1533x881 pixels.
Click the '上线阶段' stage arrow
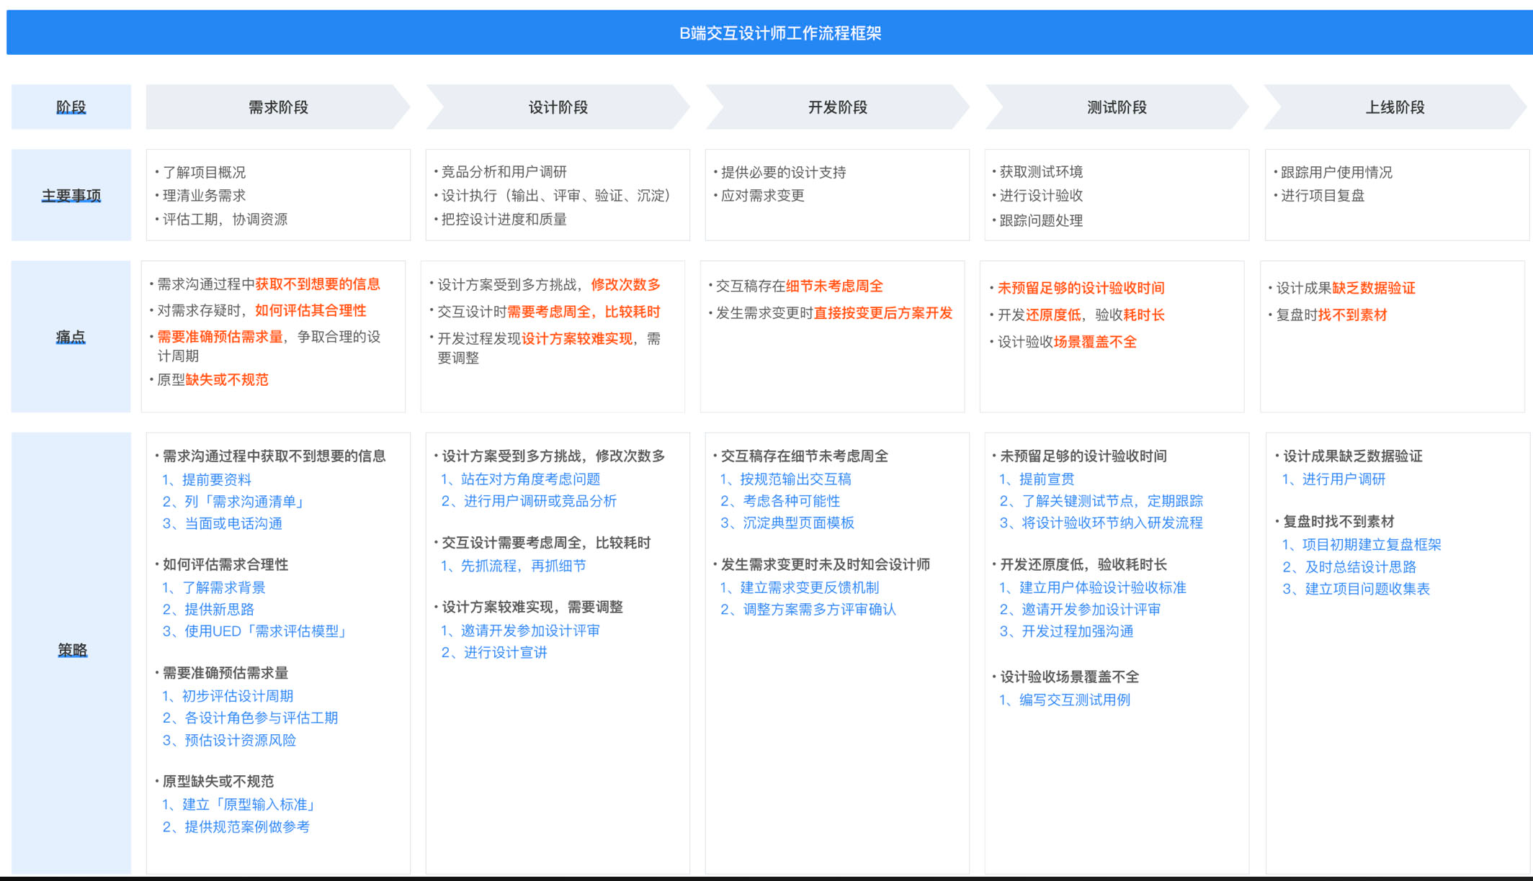[x=1395, y=107]
